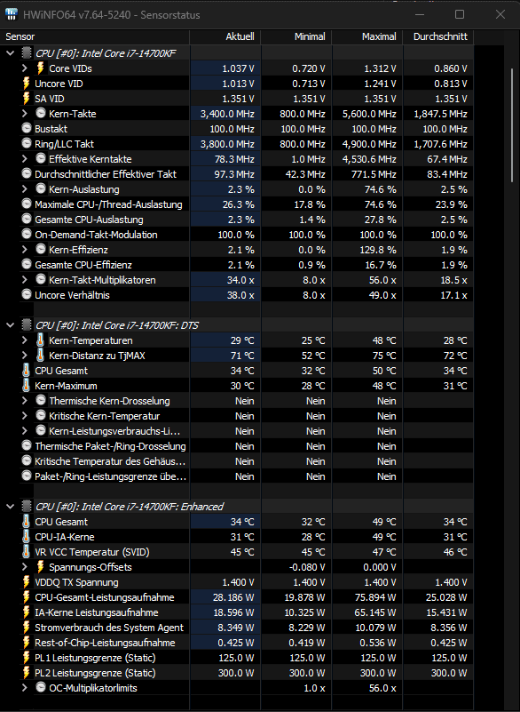Expand the OC-Multiplikatorlimits row
This screenshot has height=712, width=520.
25,688
